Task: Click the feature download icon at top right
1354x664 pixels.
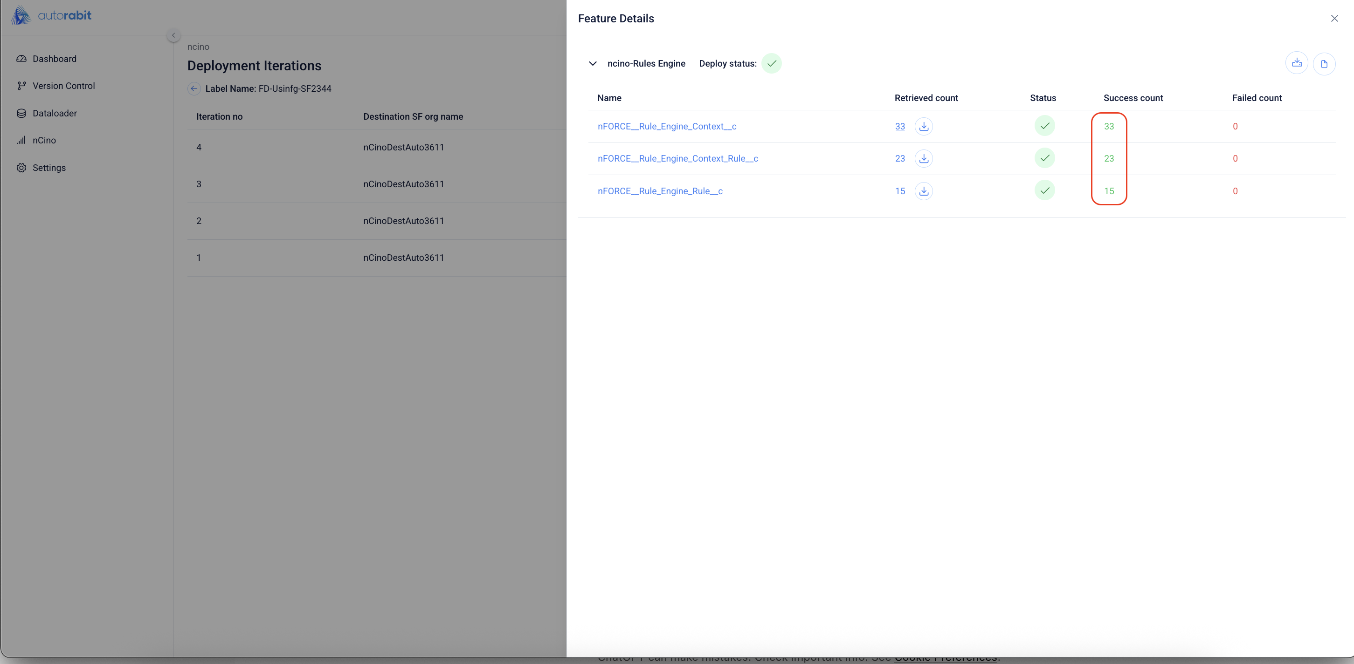Action: [1297, 63]
